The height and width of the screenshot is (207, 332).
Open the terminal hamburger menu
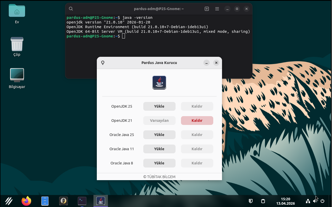pyautogui.click(x=217, y=9)
